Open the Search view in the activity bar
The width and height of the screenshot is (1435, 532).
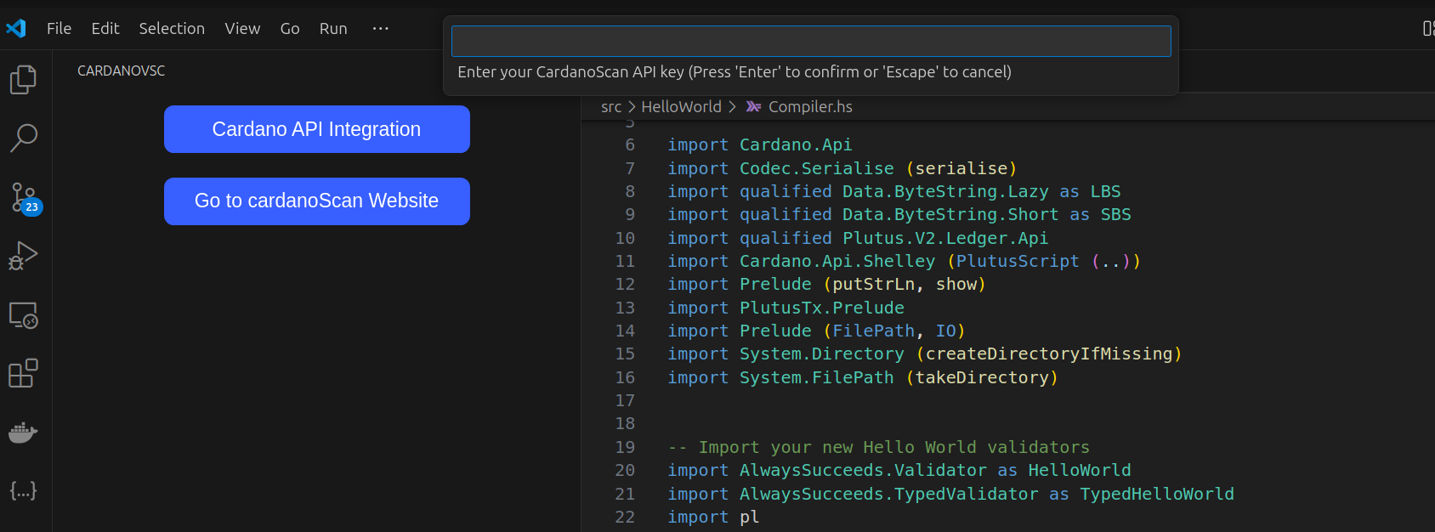point(23,138)
